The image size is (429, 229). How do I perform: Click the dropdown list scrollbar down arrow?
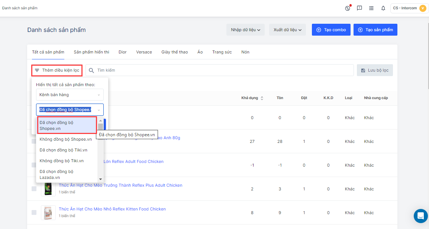point(100,179)
